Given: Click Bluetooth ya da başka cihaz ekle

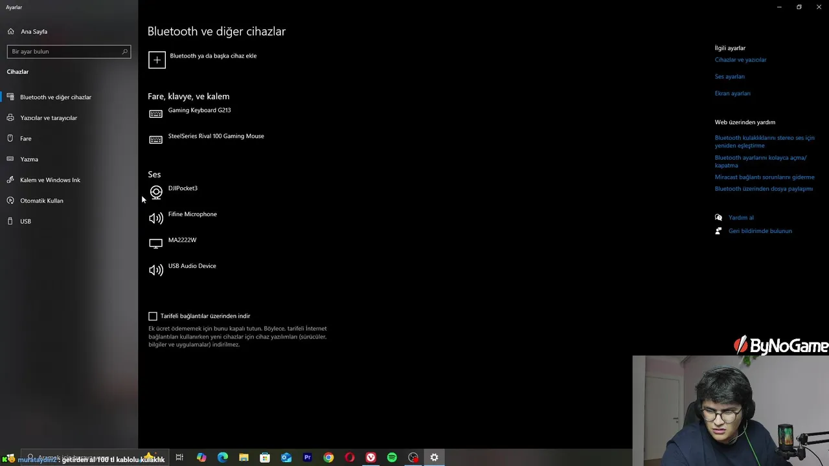Looking at the screenshot, I should [213, 56].
